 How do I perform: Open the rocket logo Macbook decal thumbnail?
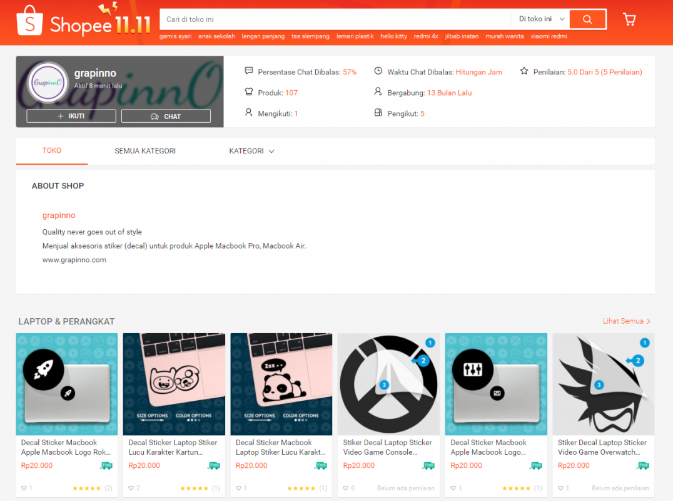pos(67,384)
